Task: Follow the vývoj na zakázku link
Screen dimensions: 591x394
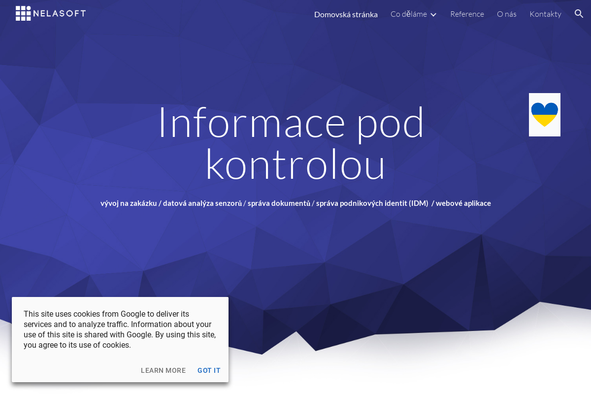Action: [x=128, y=202]
